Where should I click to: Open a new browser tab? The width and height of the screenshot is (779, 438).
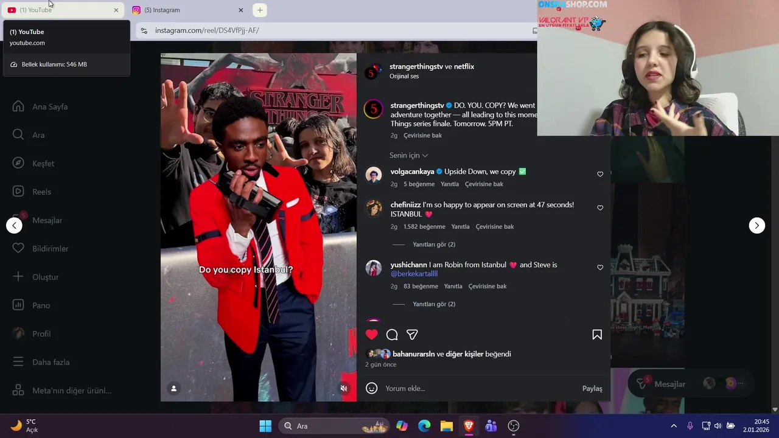260,10
